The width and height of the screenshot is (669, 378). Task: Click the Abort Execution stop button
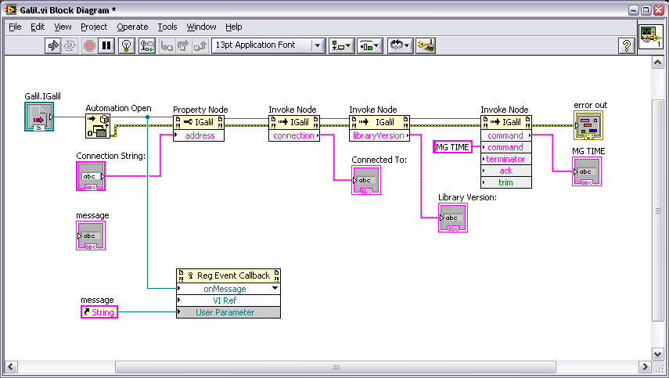89,45
